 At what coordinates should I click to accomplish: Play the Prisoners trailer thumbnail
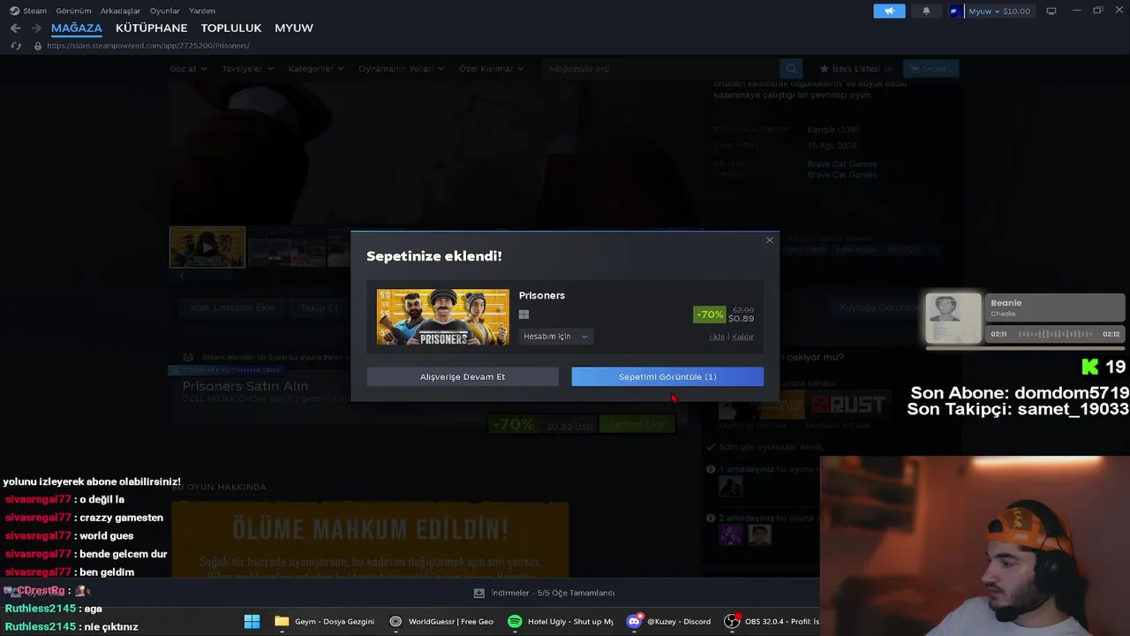pos(207,247)
